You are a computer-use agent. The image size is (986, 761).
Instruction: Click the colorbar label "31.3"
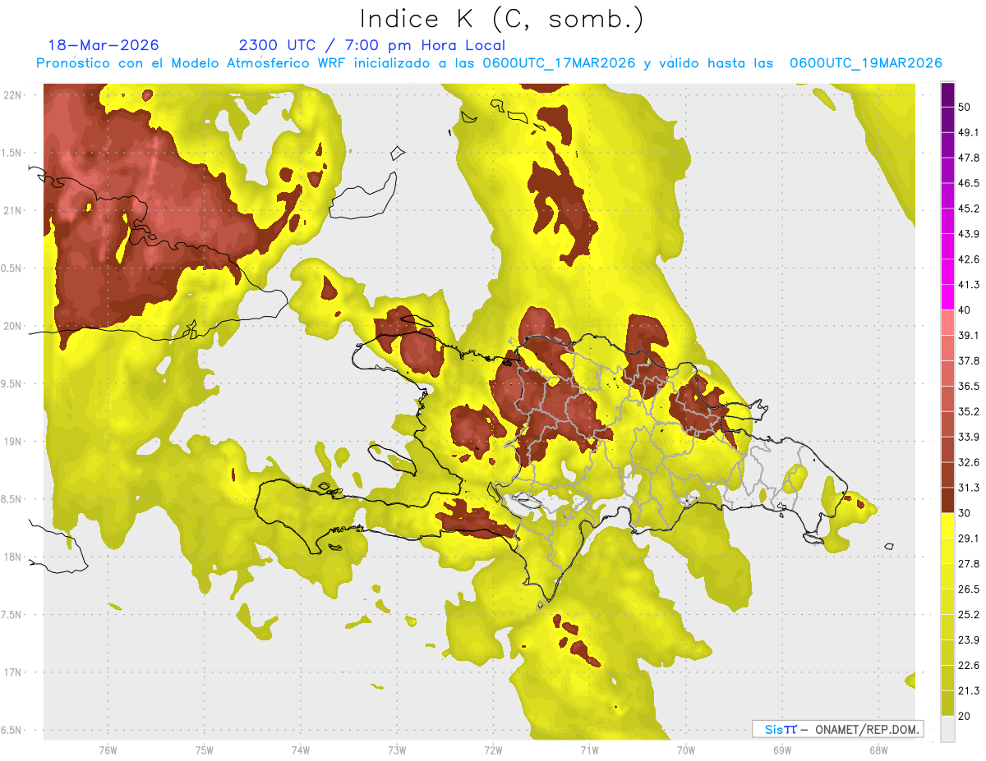coord(969,488)
